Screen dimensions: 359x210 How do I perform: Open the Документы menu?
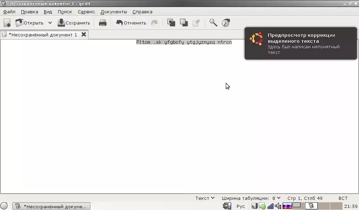(114, 12)
